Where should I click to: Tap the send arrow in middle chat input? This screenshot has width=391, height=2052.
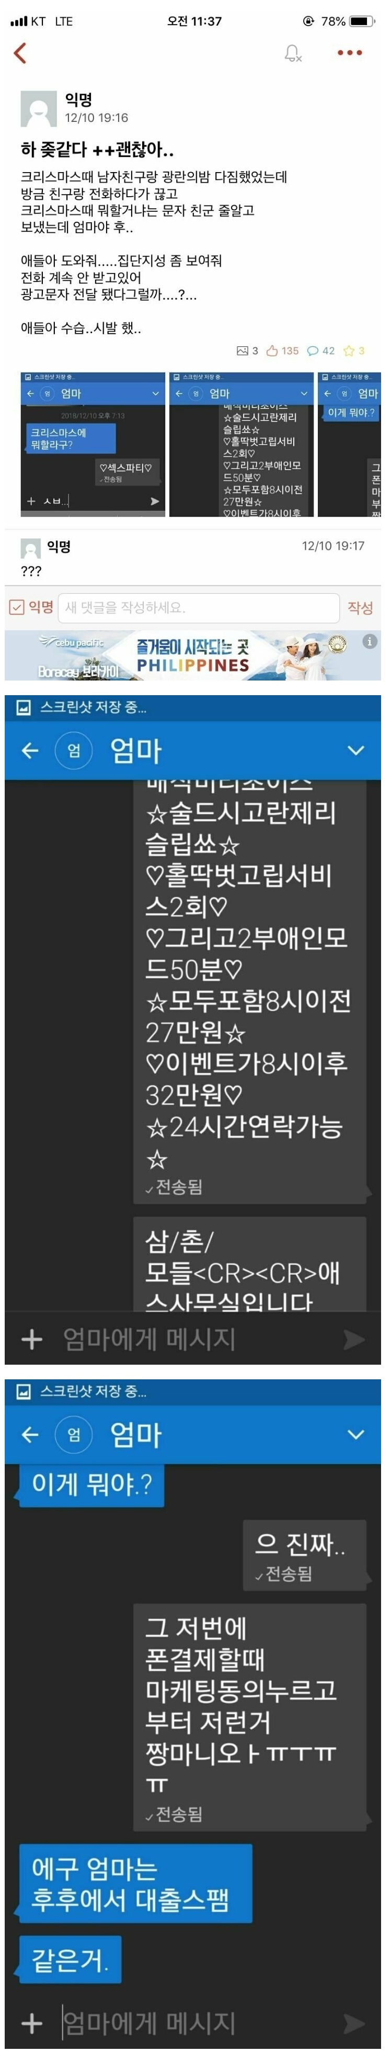click(353, 1340)
